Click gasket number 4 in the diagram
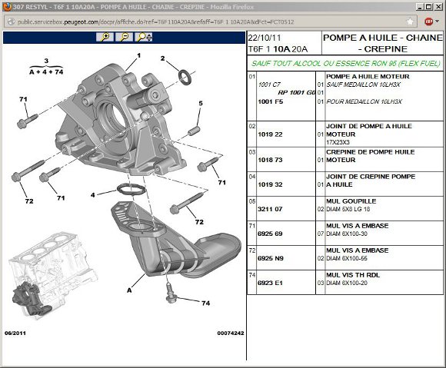The height and width of the screenshot is (368, 446). pyautogui.click(x=131, y=189)
